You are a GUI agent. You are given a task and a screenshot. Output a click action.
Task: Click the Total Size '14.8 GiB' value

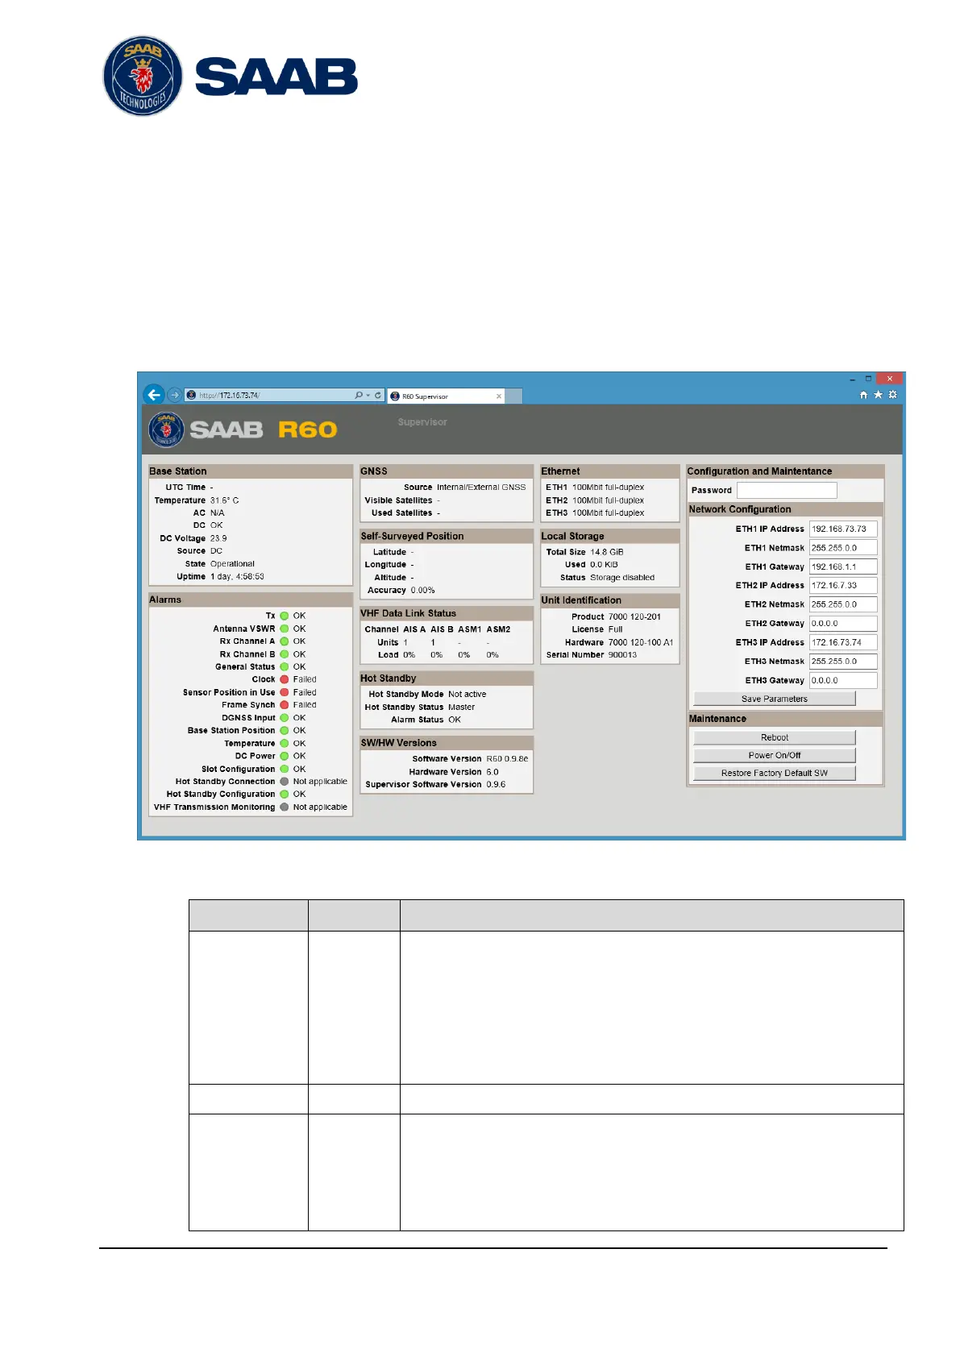point(607,553)
